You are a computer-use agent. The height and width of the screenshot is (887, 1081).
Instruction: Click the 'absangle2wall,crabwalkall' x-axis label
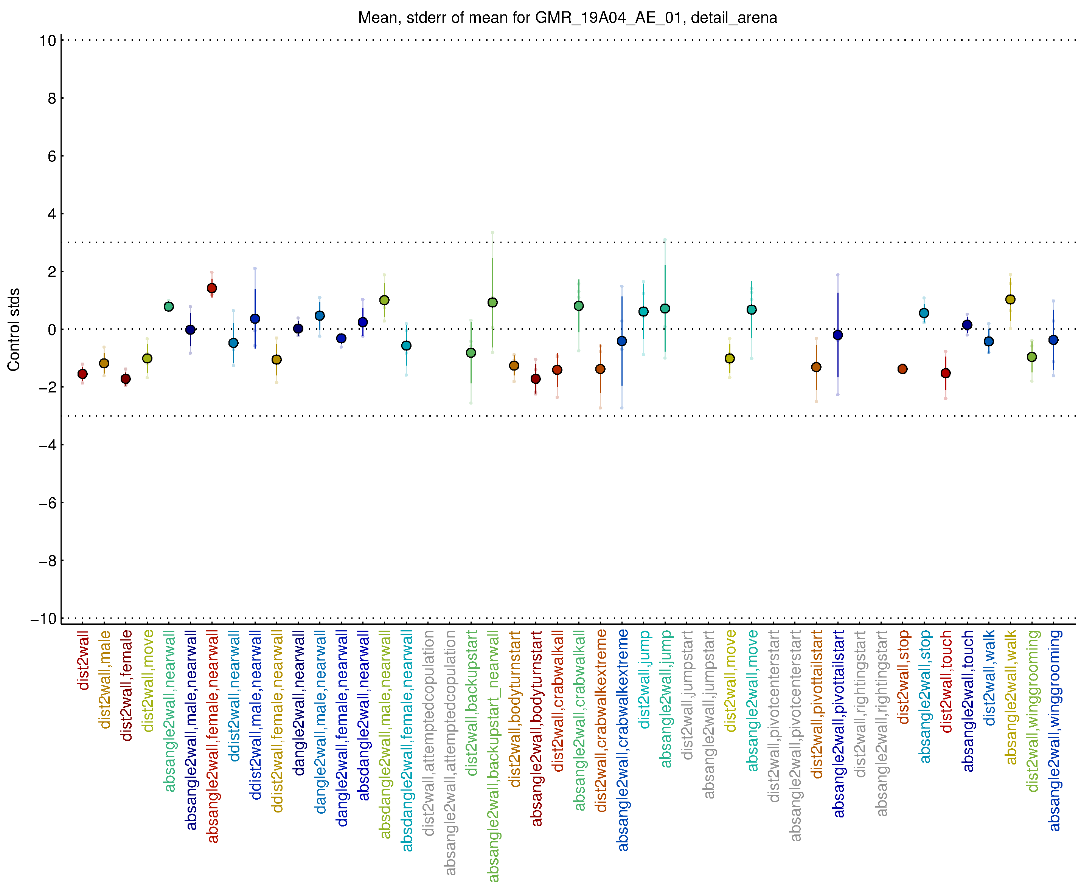[579, 720]
